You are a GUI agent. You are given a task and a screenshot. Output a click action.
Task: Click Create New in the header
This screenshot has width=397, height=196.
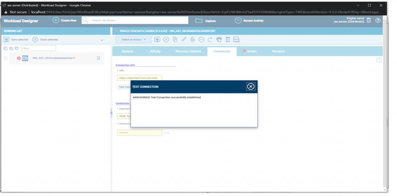click(x=65, y=20)
